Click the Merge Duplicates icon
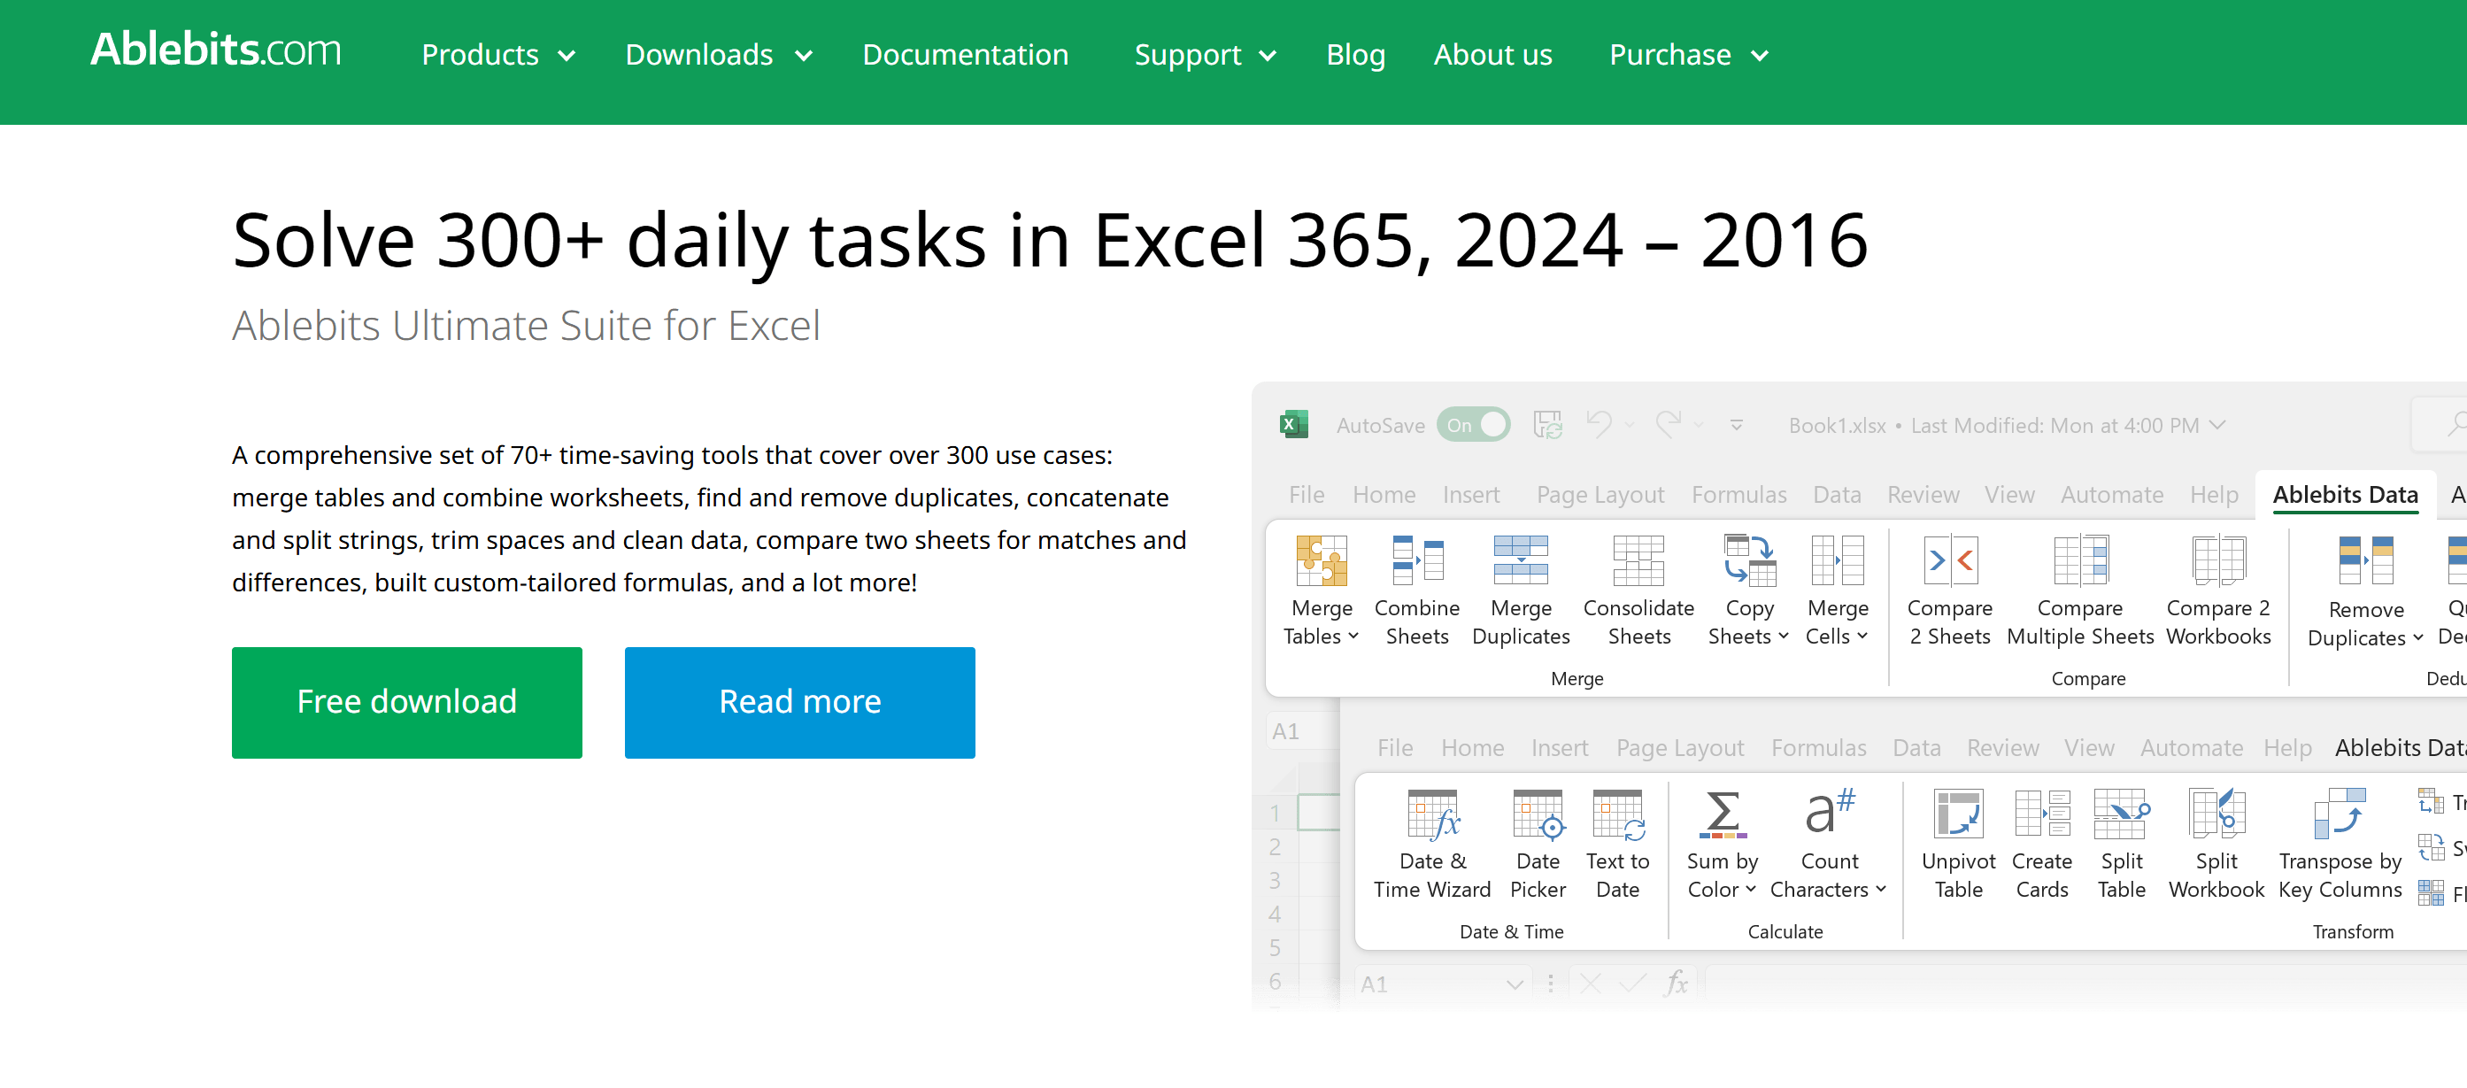 [x=1520, y=560]
